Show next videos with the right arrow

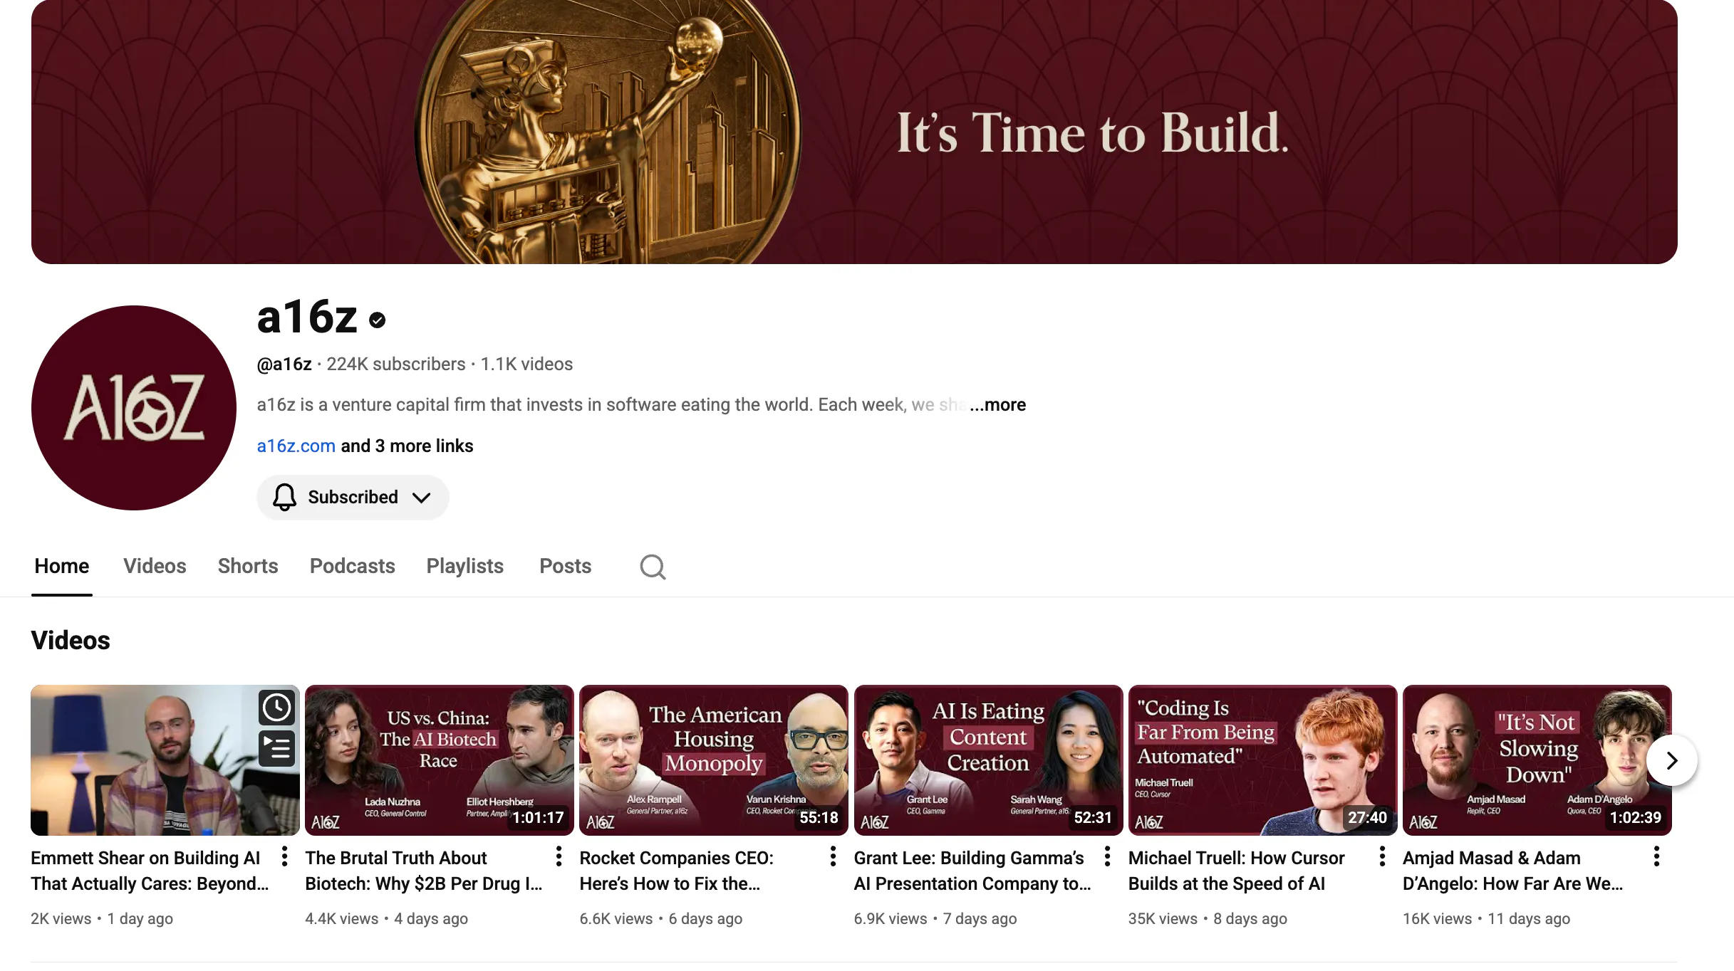tap(1672, 760)
